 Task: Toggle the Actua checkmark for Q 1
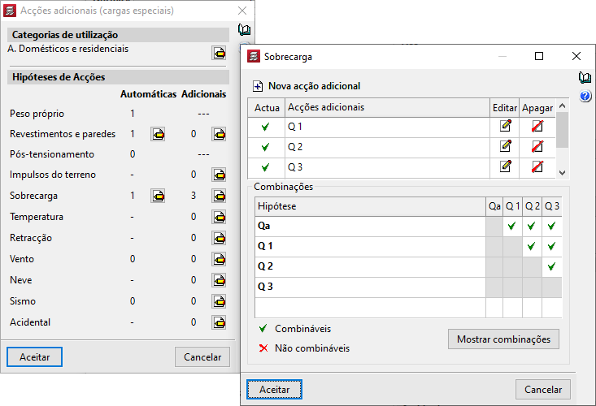click(265, 127)
